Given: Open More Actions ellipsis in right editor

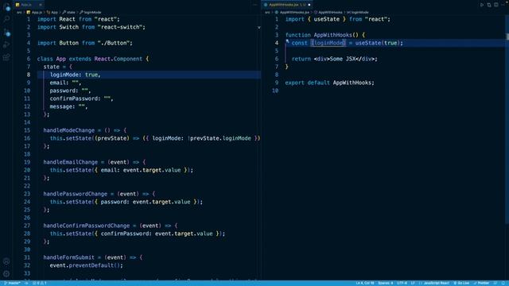Looking at the screenshot, I should coord(503,5).
